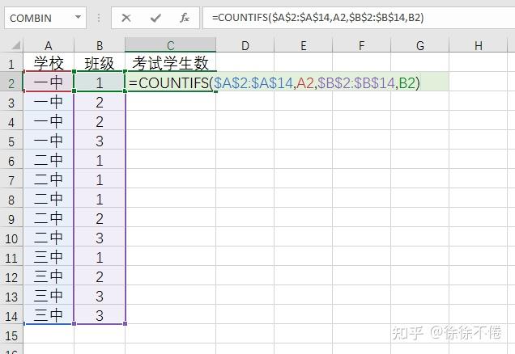Click cell B12 containing 2
This screenshot has height=354, width=515.
point(100,276)
